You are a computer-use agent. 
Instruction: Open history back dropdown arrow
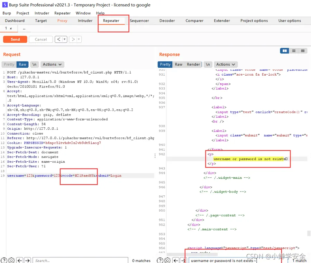(x=64, y=39)
